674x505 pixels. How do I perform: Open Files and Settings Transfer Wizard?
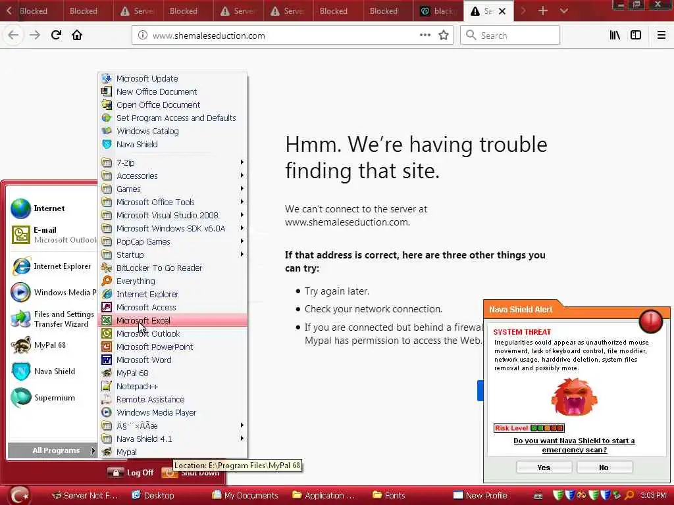pyautogui.click(x=53, y=319)
